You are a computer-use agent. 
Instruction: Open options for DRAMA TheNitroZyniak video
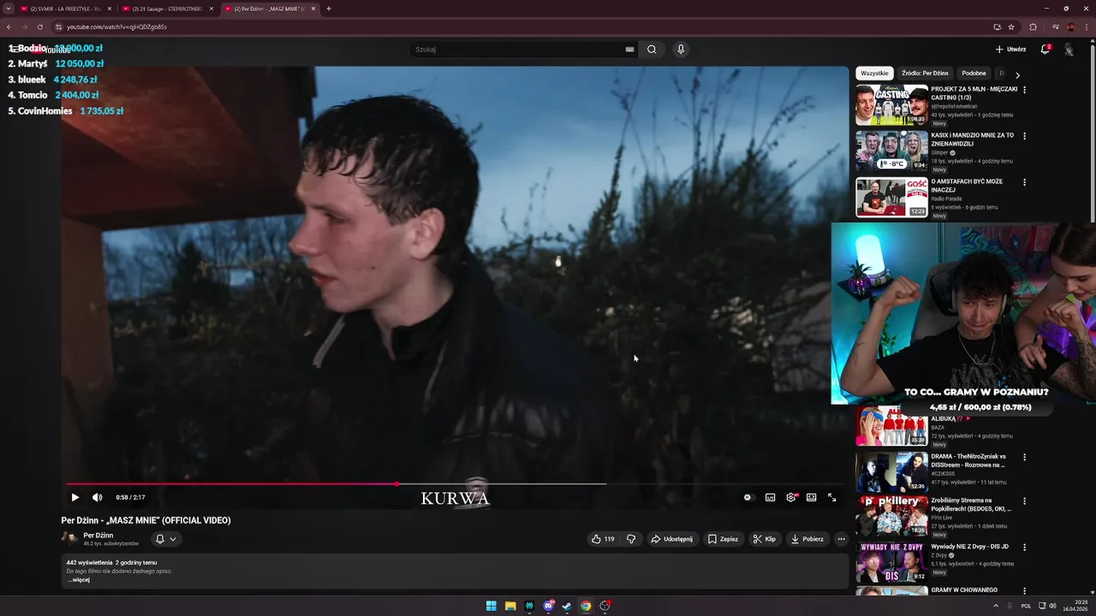tap(1024, 457)
